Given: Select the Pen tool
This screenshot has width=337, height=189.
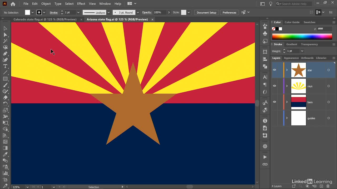Looking at the screenshot, I should 5,54.
